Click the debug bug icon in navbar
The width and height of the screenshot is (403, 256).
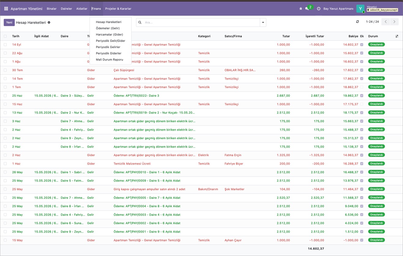[300, 9]
